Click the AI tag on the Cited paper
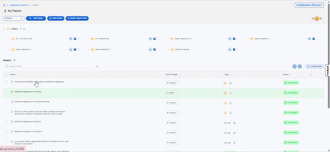Screen dimensions: 330x152 click(x=225, y=93)
